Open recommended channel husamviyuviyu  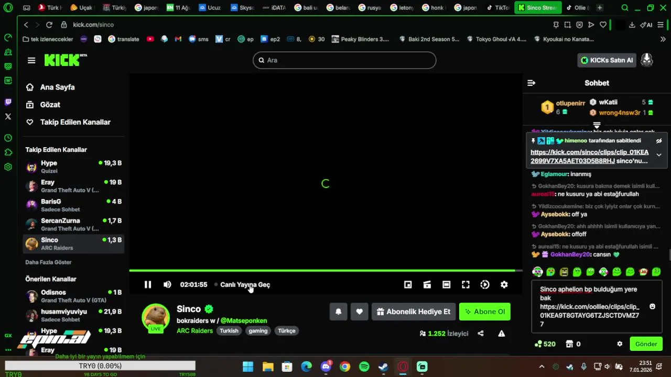pyautogui.click(x=74, y=315)
